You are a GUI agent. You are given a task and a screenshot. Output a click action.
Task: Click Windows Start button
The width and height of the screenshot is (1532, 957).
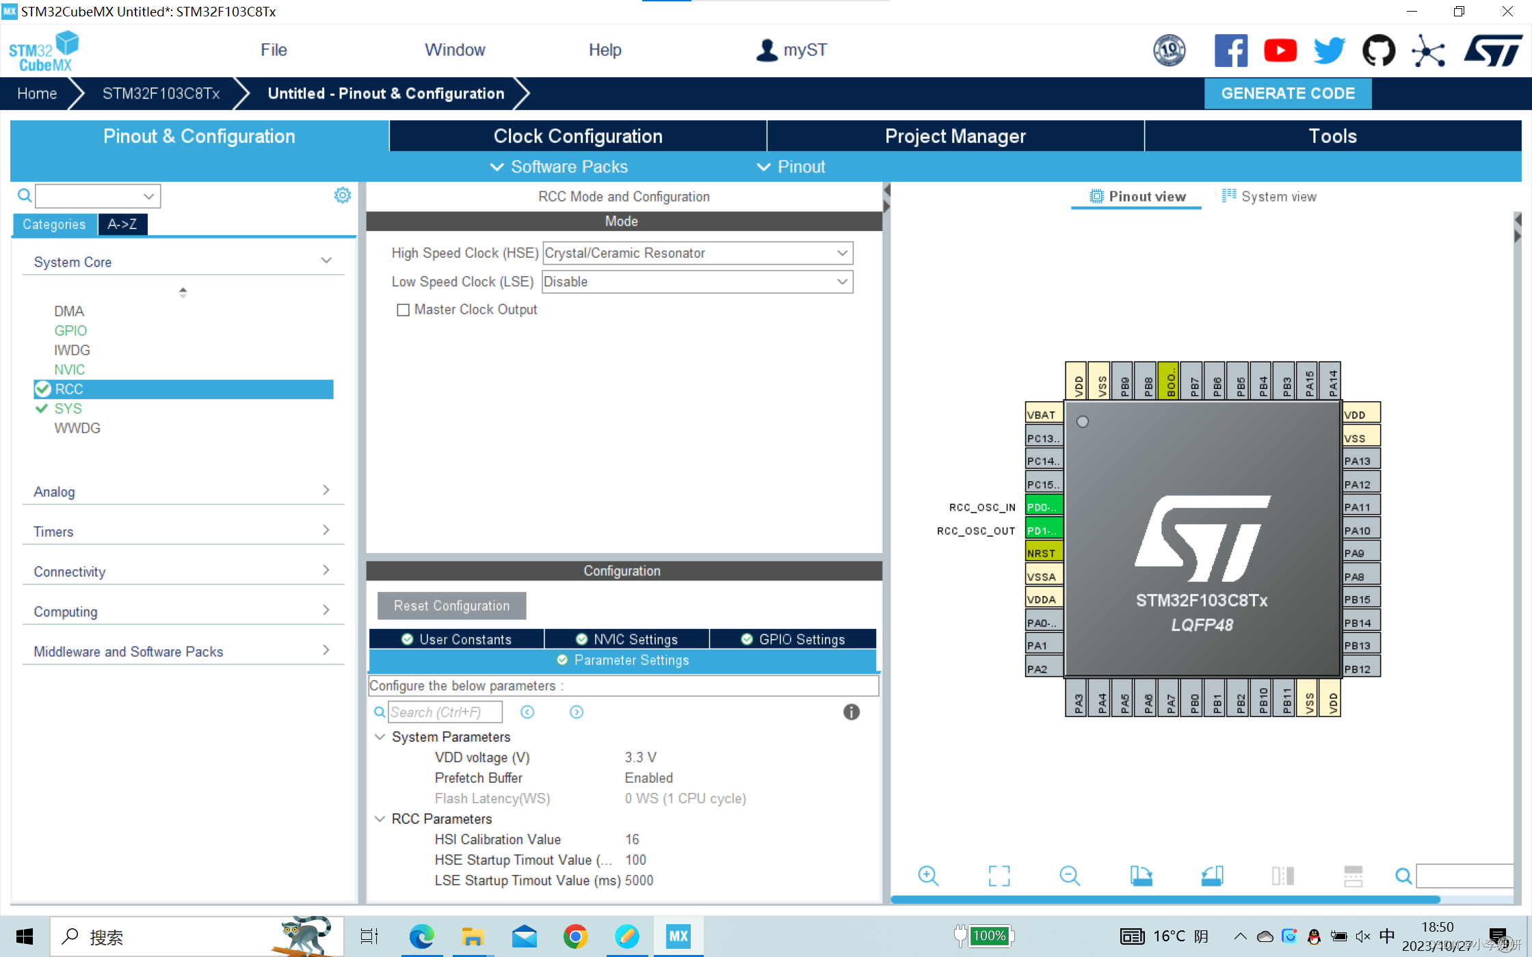click(25, 936)
